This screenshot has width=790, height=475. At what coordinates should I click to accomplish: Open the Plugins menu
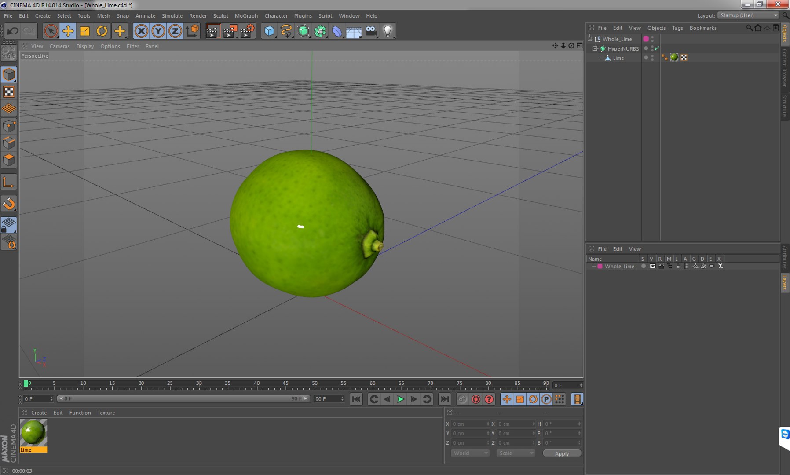[x=303, y=16]
